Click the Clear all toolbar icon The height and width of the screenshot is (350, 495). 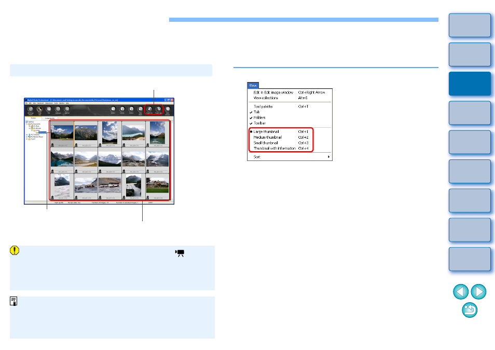pyautogui.click(x=67, y=109)
